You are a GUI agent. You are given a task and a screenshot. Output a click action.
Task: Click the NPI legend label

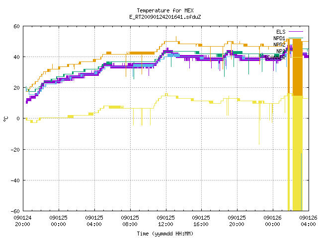[281, 51]
